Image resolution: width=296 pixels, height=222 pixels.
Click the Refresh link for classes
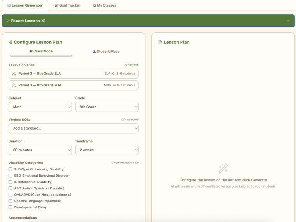click(x=132, y=65)
